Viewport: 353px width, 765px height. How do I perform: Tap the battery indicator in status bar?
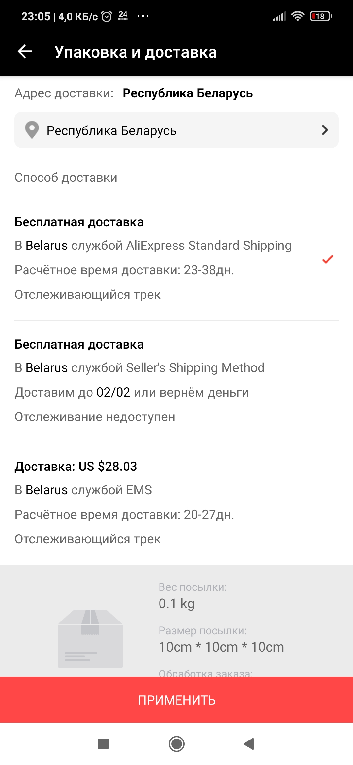[x=321, y=16]
